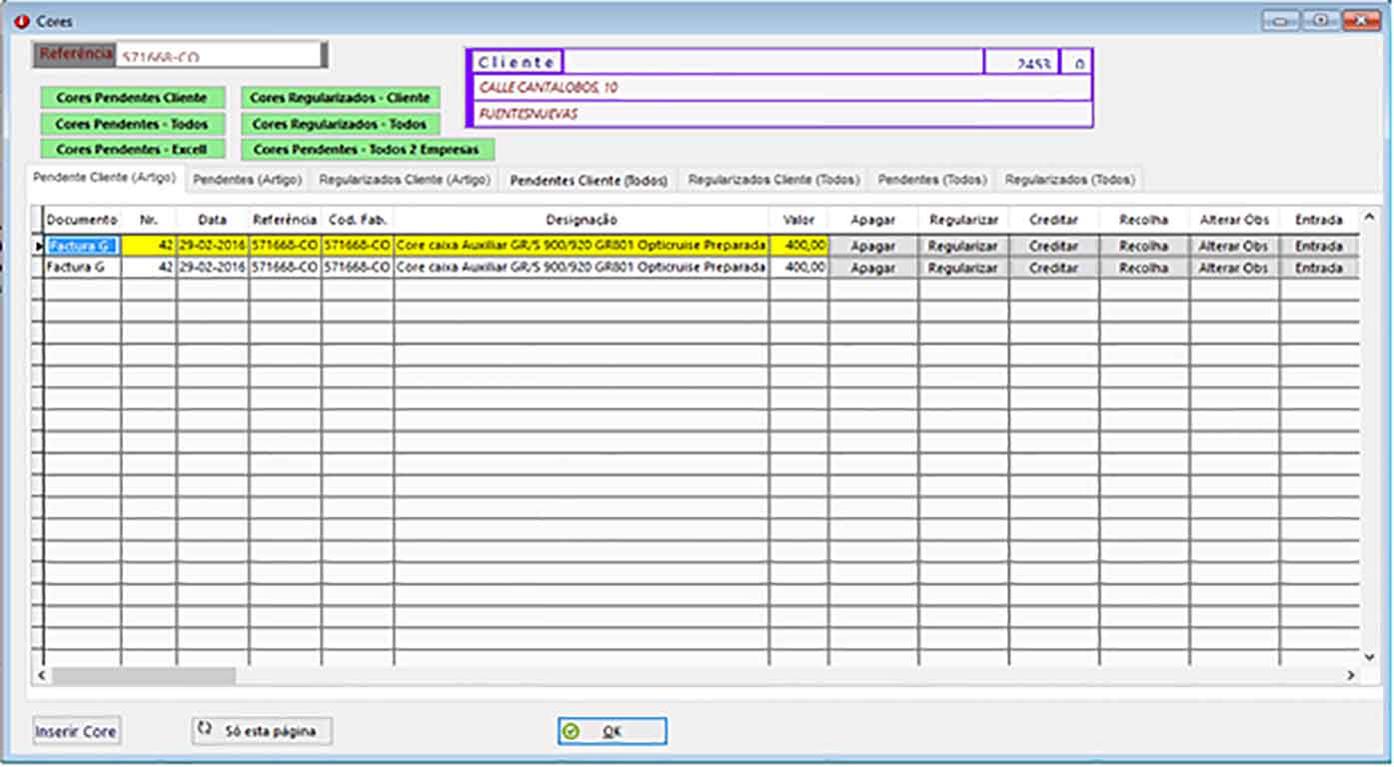Click the Referência input field
Viewport: 1394px width, 767px height.
[x=220, y=55]
